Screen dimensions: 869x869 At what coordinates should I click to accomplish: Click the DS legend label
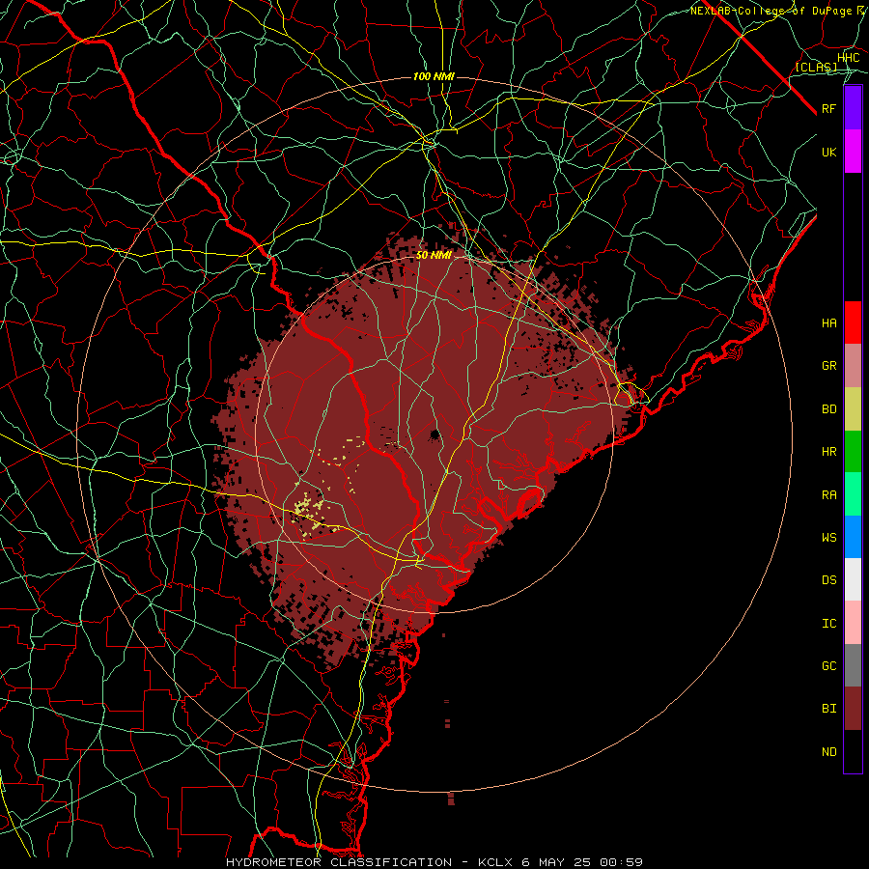pos(829,580)
